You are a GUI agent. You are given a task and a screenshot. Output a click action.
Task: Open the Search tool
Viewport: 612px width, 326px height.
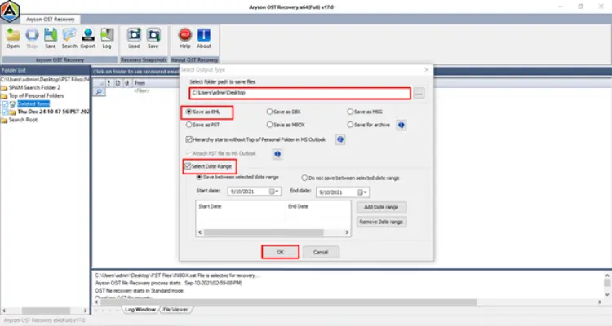[x=69, y=38]
